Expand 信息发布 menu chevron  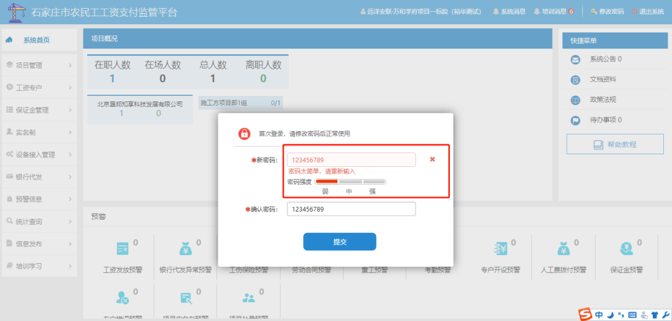[x=70, y=244]
